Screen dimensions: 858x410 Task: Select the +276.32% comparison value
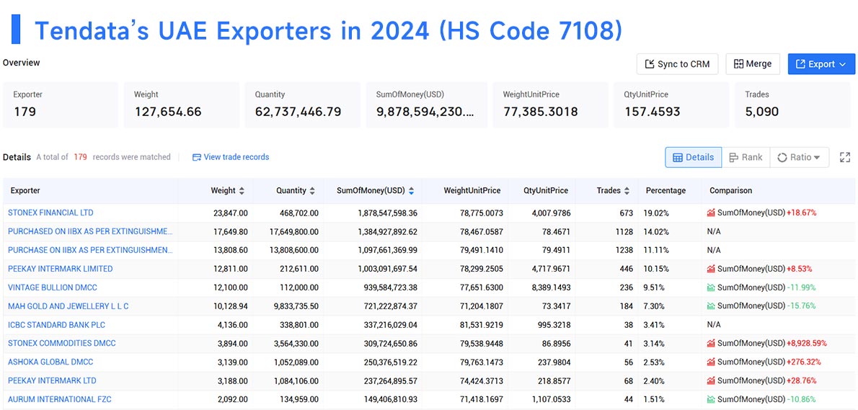click(x=803, y=362)
